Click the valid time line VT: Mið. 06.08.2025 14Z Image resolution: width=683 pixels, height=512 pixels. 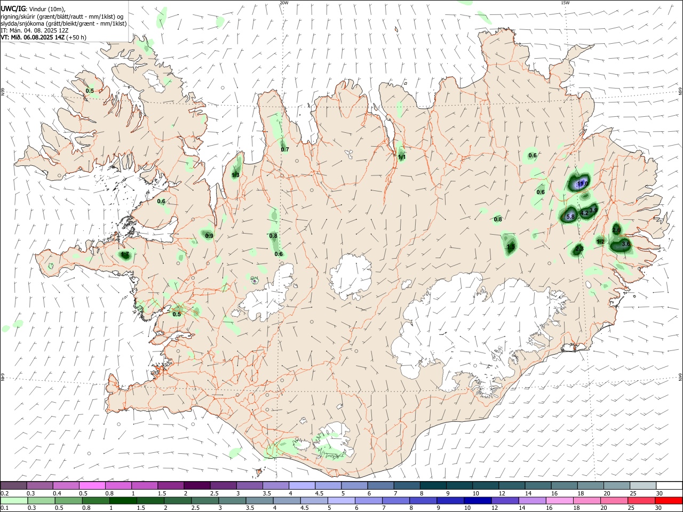[x=33, y=37]
